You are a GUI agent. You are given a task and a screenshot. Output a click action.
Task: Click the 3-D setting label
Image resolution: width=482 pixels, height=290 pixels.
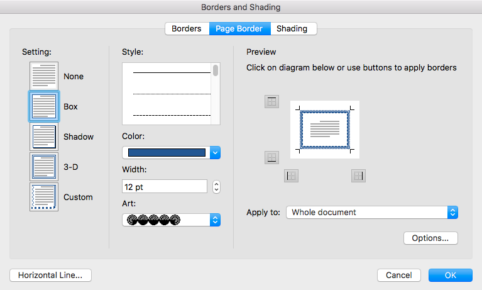pyautogui.click(x=71, y=167)
